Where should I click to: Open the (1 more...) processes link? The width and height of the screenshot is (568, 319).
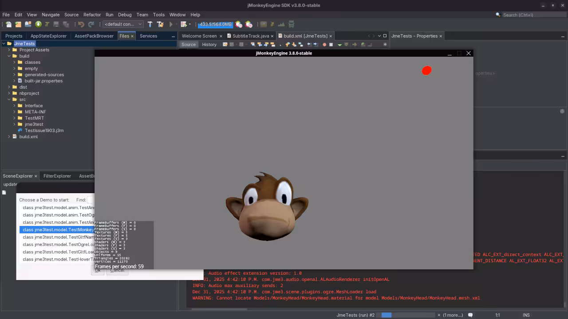tap(452, 315)
